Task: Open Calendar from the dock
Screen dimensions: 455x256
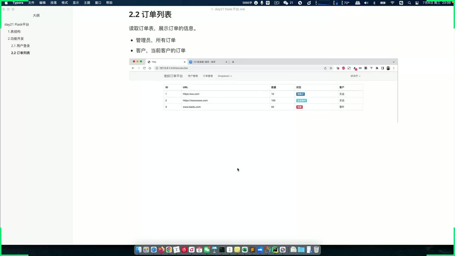Action: (199, 250)
